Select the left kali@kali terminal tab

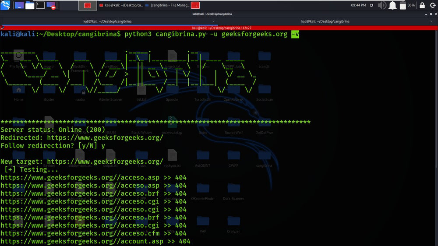pyautogui.click(x=107, y=21)
